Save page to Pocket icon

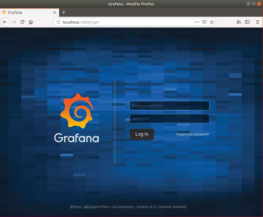pos(204,22)
